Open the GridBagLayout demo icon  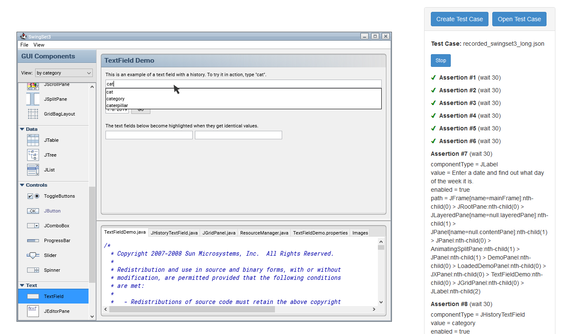click(33, 114)
